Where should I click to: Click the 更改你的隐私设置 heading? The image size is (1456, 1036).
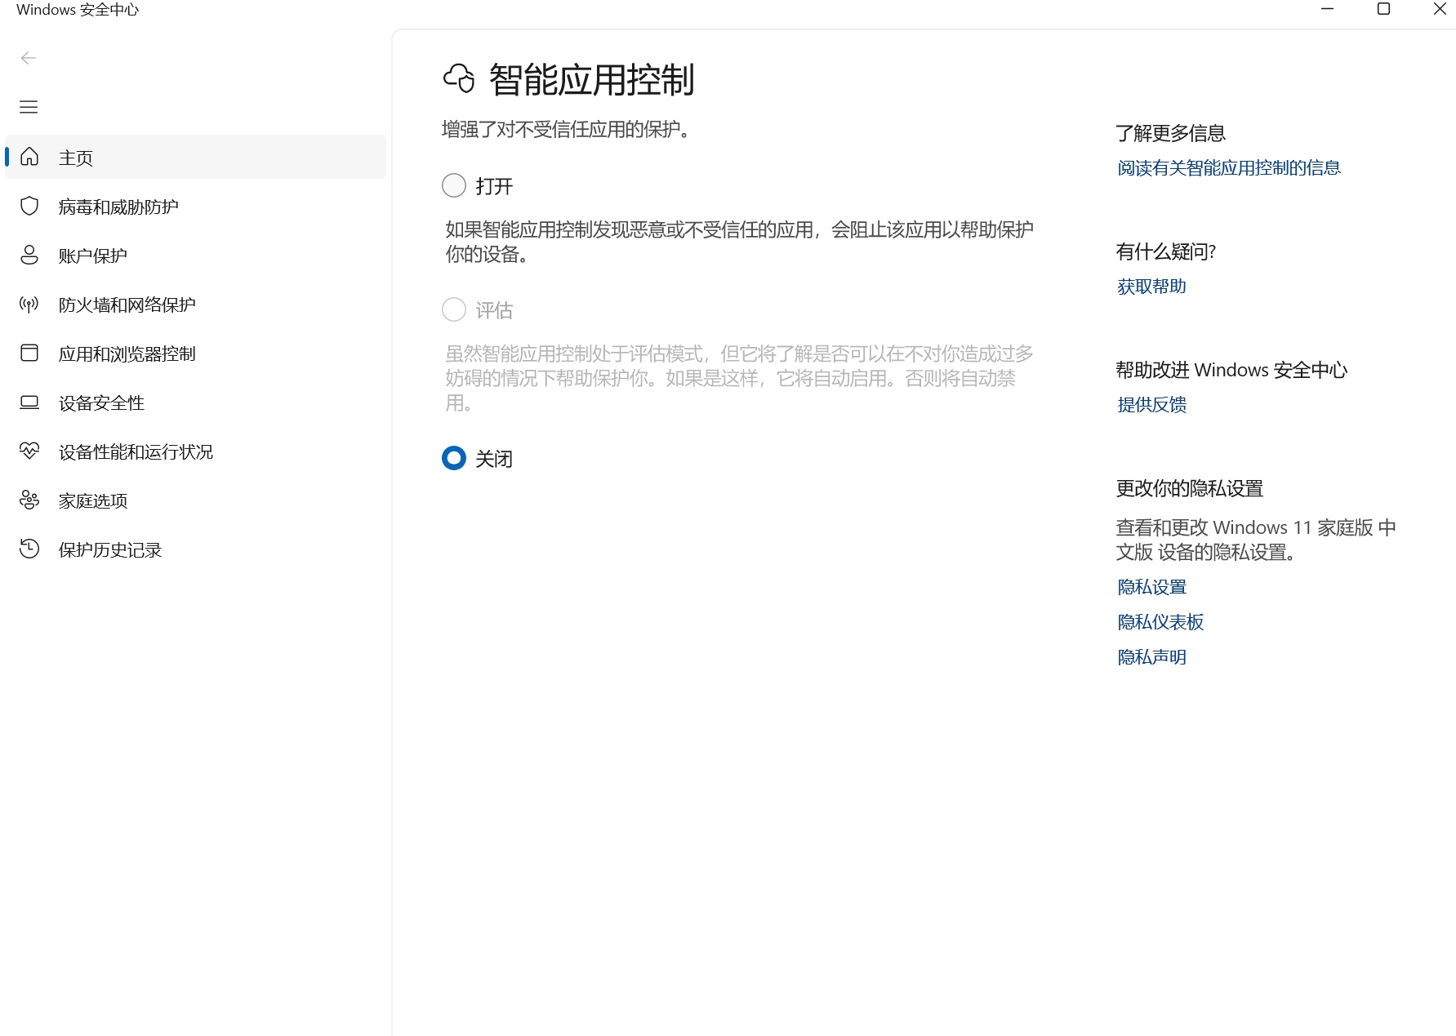click(x=1189, y=488)
